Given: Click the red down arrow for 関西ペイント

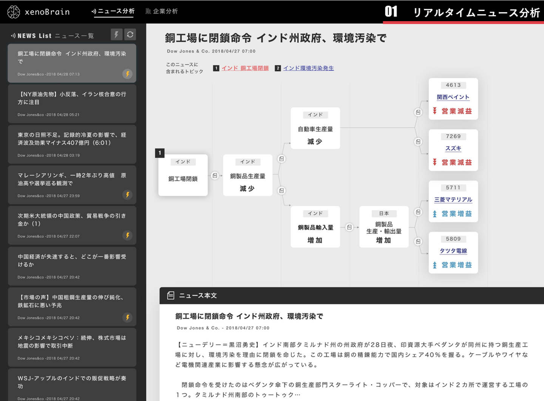Looking at the screenshot, I should pos(435,111).
